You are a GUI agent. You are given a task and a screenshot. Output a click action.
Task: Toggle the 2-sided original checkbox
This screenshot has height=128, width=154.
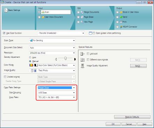click(5, 77)
